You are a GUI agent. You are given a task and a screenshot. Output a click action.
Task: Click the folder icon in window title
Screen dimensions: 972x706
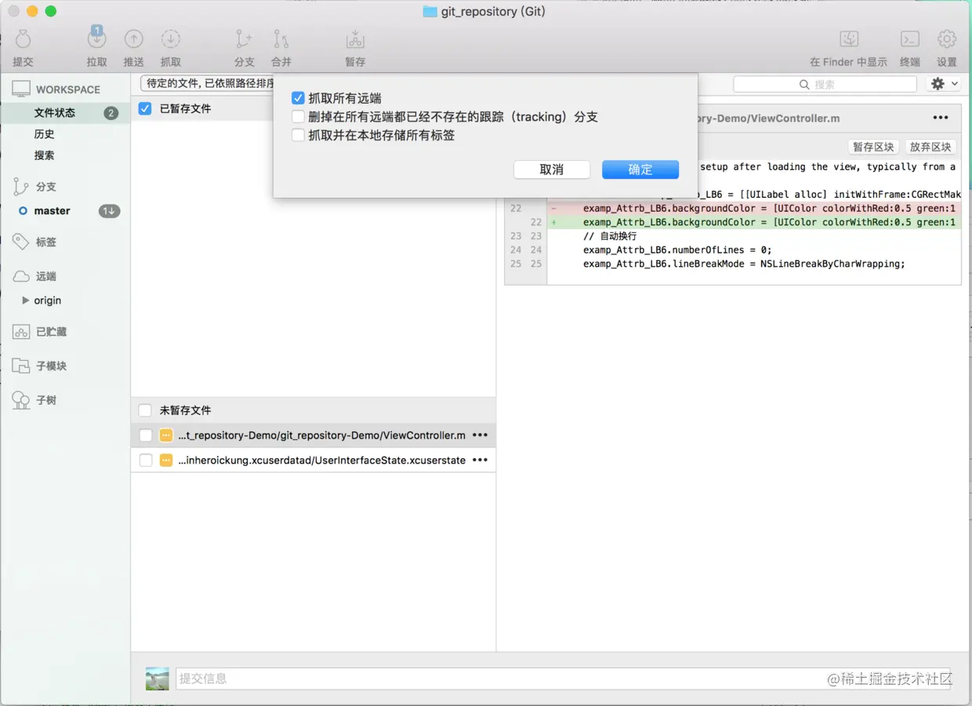[430, 11]
